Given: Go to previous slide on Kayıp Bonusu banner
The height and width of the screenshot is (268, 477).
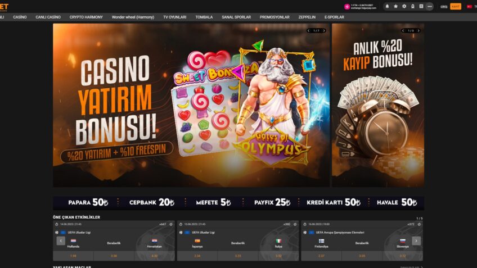Looking at the screenshot, I should pyautogui.click(x=403, y=30).
